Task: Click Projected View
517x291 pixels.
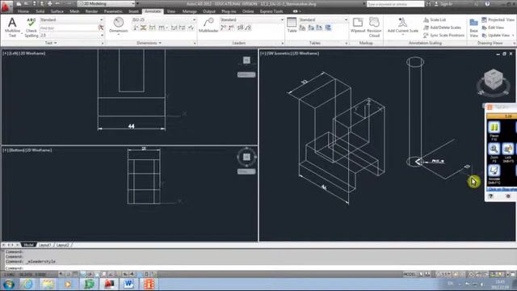Action: click(498, 19)
